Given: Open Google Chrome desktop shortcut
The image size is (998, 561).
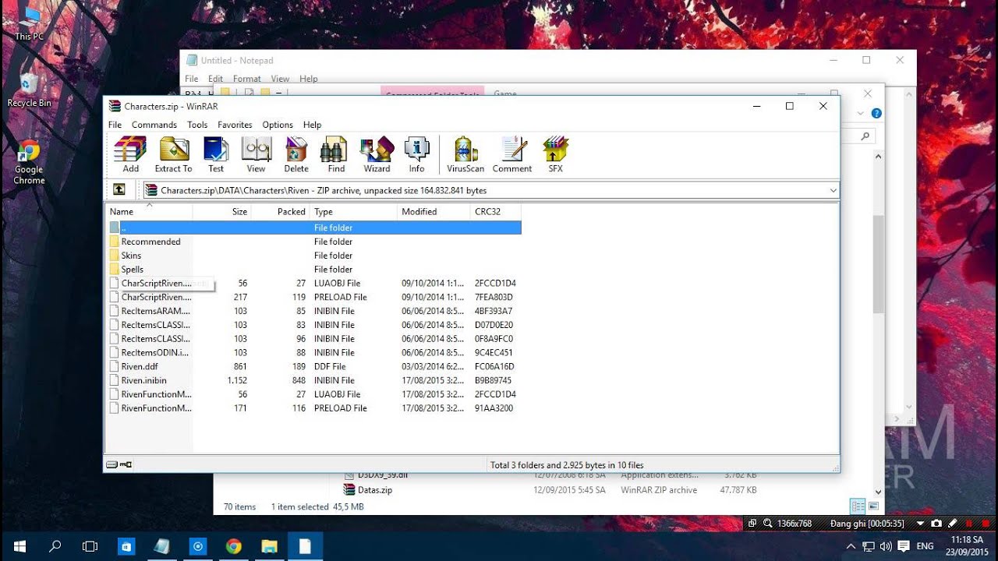Looking at the screenshot, I should (x=29, y=161).
